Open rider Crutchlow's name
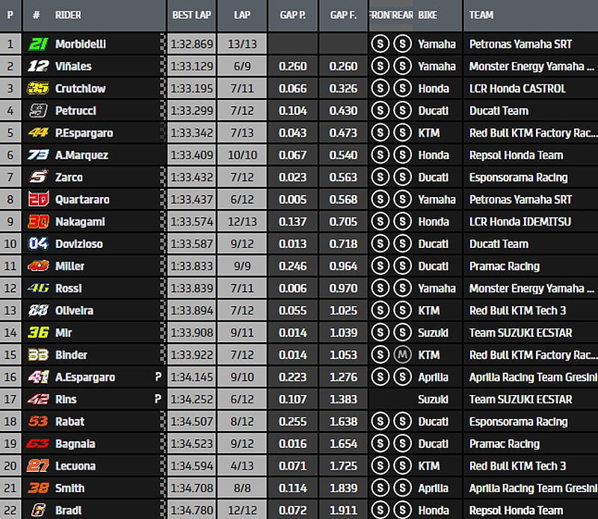Viewport: 598px width, 519px height. point(80,89)
